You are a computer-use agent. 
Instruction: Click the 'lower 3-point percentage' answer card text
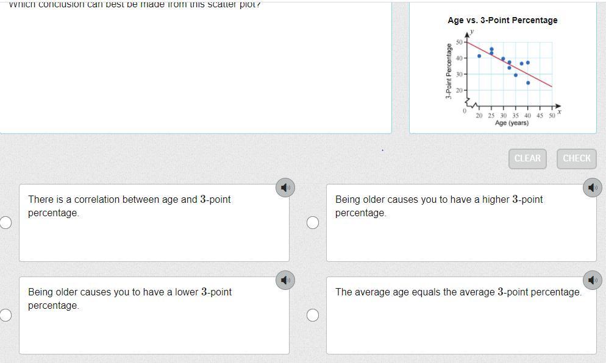[x=129, y=298]
